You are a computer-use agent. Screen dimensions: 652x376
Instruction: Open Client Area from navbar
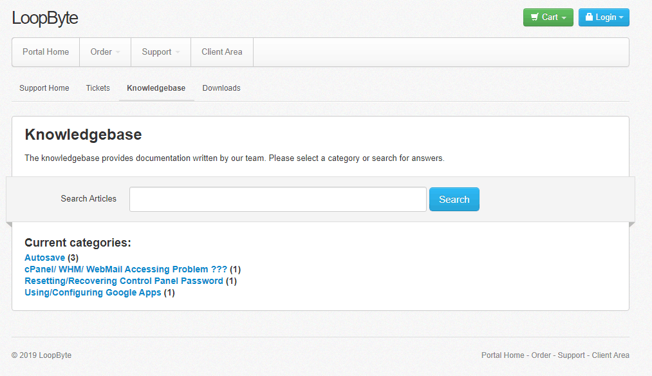[222, 52]
